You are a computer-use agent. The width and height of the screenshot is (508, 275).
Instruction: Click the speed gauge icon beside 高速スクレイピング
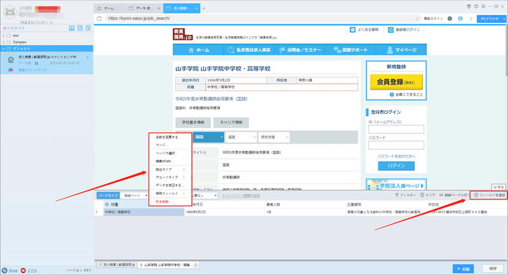11,70
